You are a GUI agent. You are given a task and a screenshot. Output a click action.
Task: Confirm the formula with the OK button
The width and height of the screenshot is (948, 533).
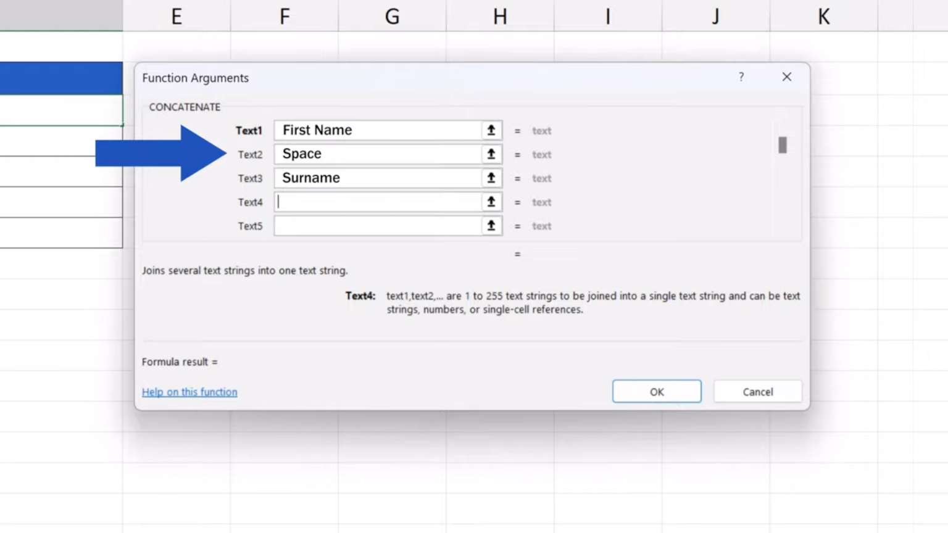(x=656, y=391)
